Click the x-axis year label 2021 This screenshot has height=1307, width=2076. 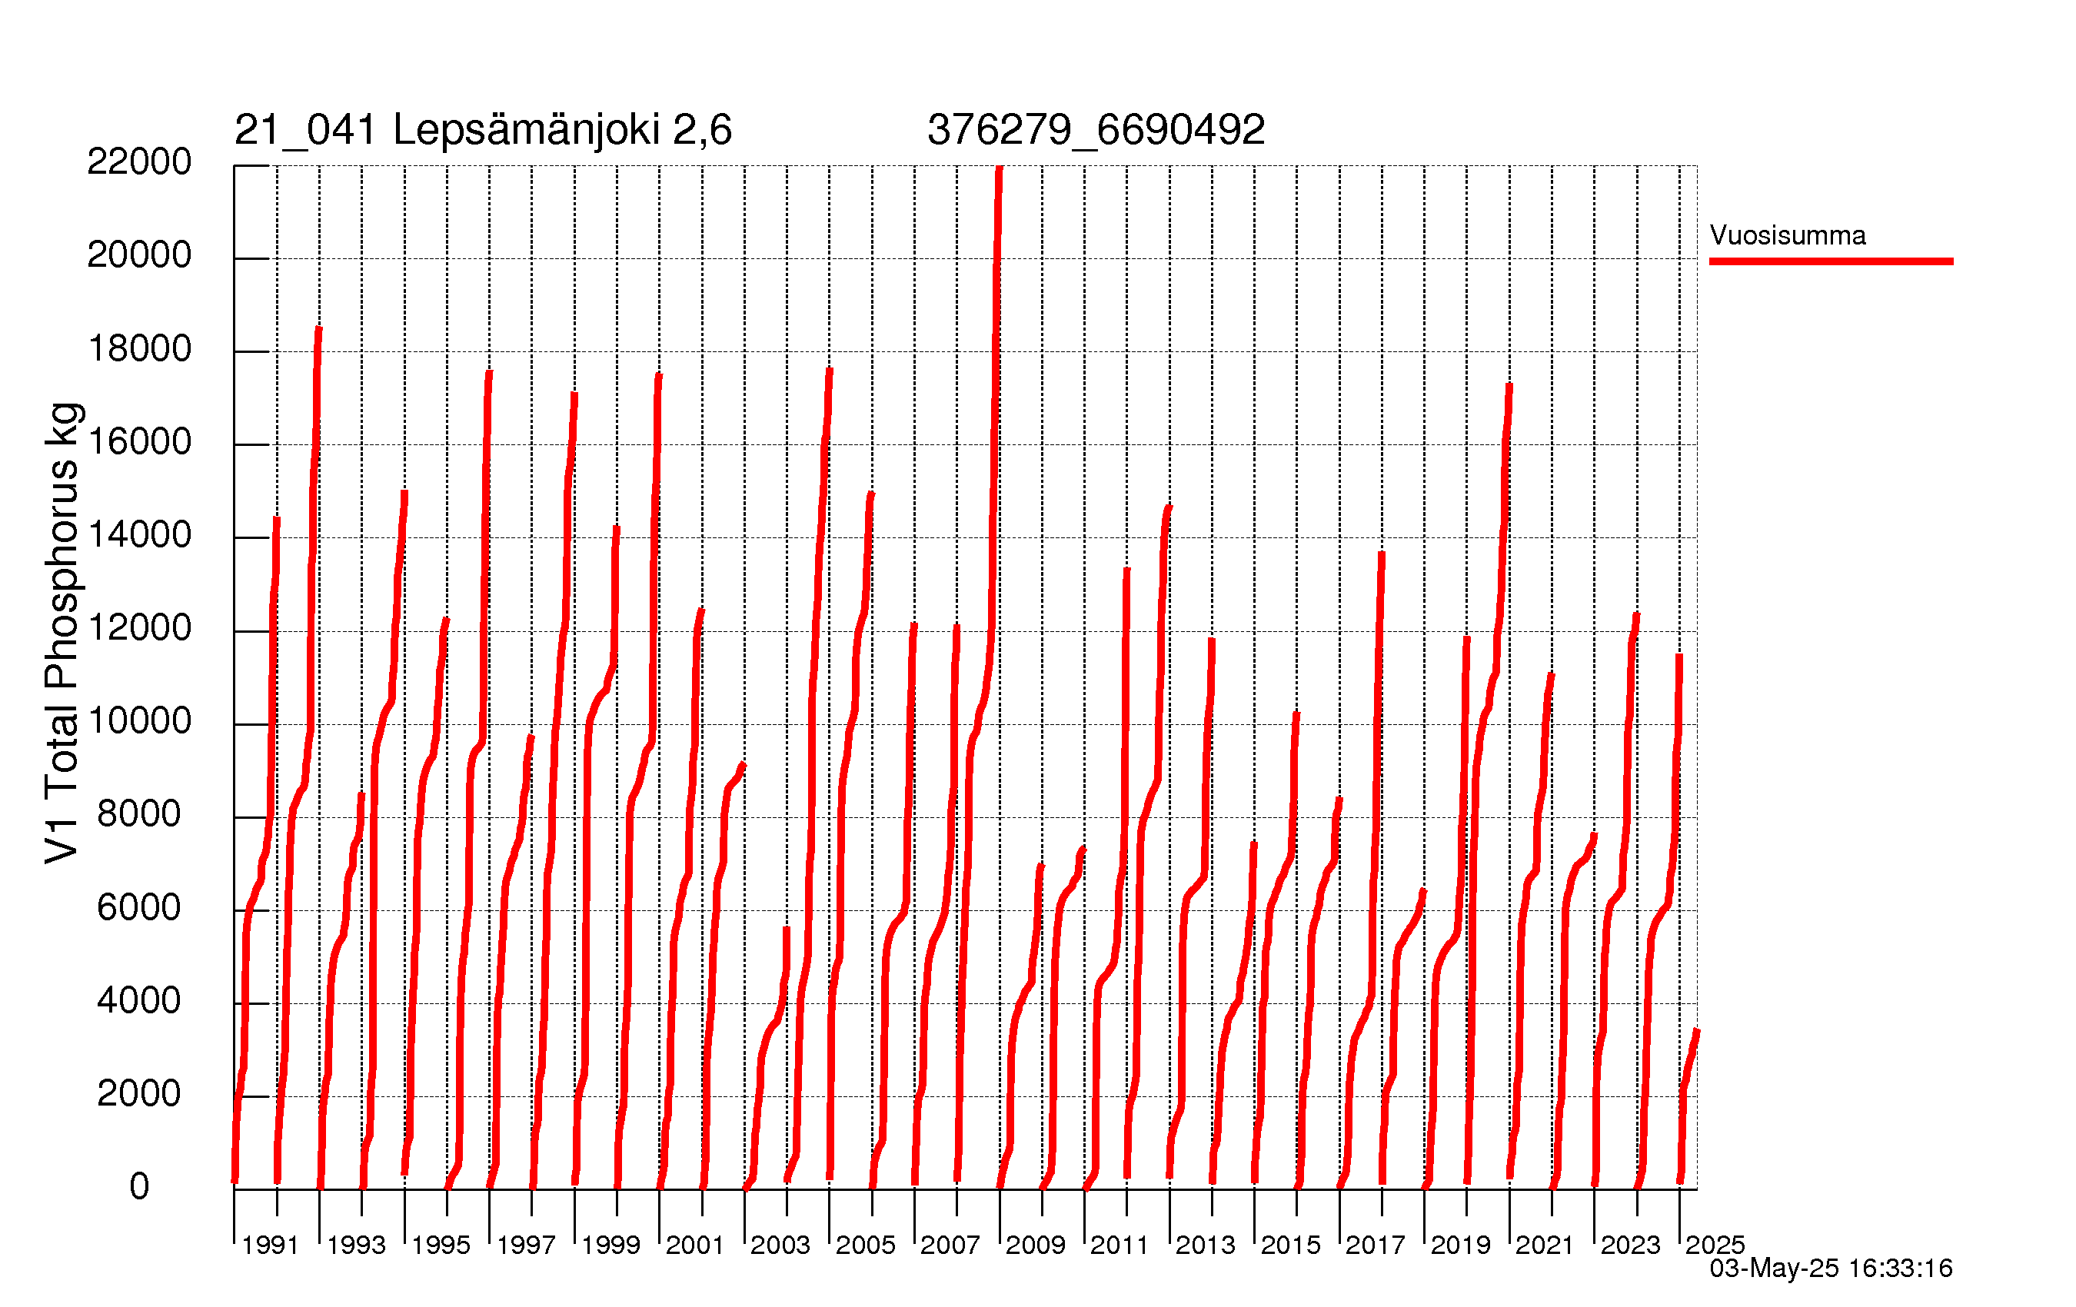point(1545,1245)
